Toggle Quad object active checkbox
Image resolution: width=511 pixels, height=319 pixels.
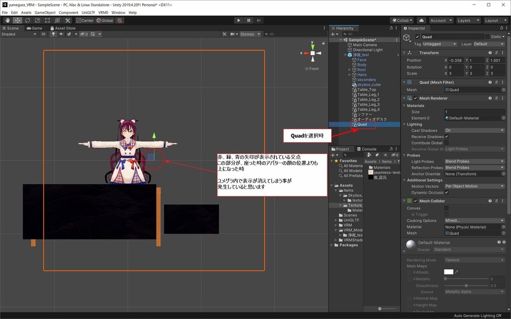tap(417, 37)
